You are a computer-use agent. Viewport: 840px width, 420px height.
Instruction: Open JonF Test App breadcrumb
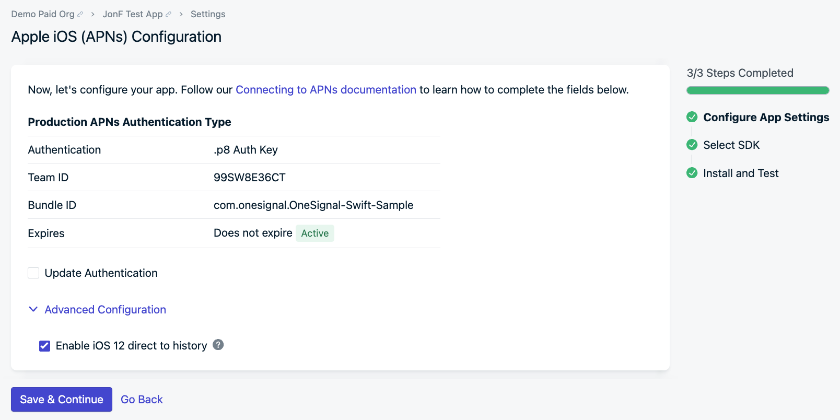coord(133,14)
